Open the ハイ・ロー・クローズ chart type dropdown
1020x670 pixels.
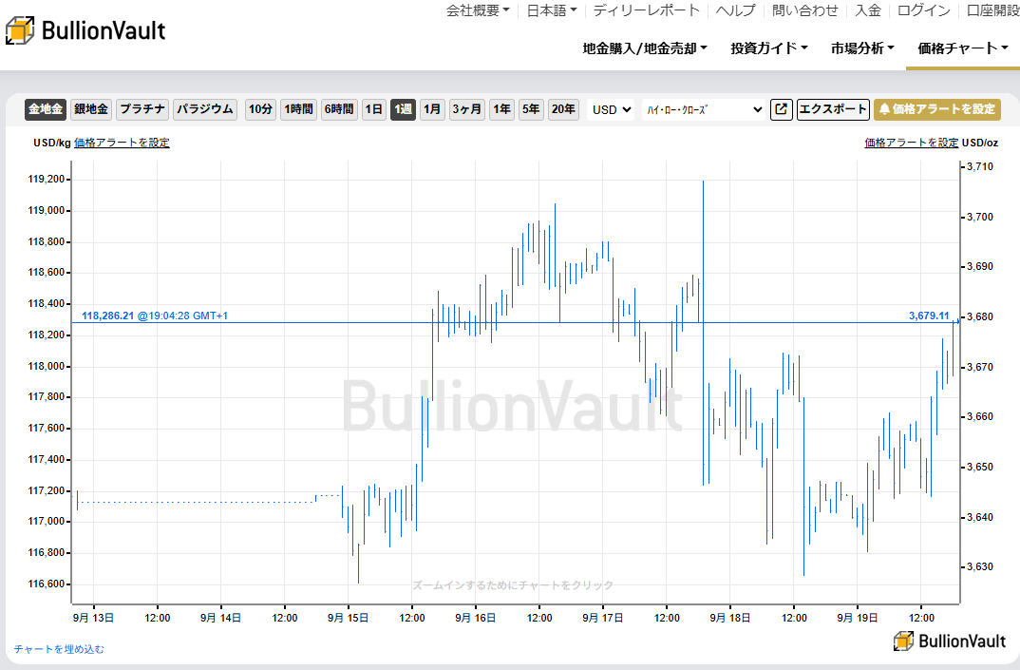(704, 109)
